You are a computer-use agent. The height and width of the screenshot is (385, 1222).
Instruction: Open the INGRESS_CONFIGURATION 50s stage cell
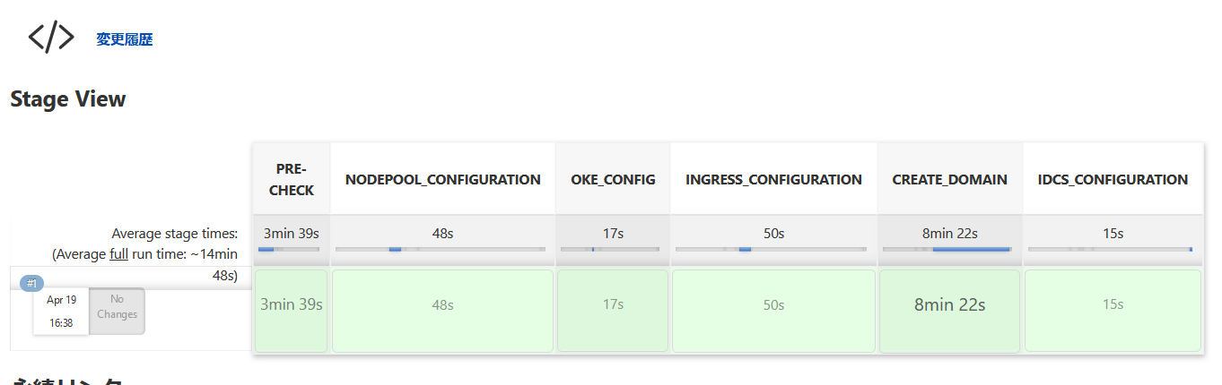[x=773, y=304]
